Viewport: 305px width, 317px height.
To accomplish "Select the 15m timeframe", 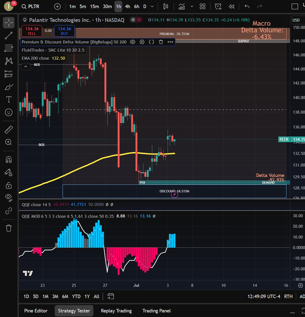I will [94, 7].
